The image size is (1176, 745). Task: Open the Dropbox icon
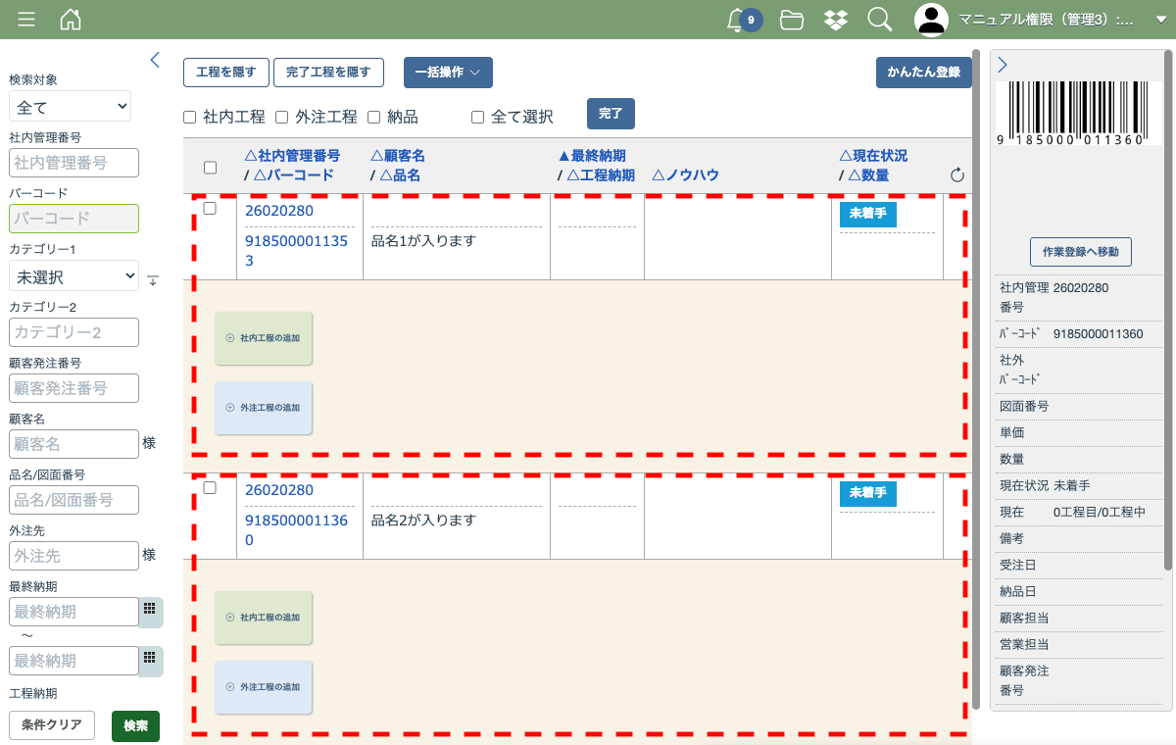point(836,20)
